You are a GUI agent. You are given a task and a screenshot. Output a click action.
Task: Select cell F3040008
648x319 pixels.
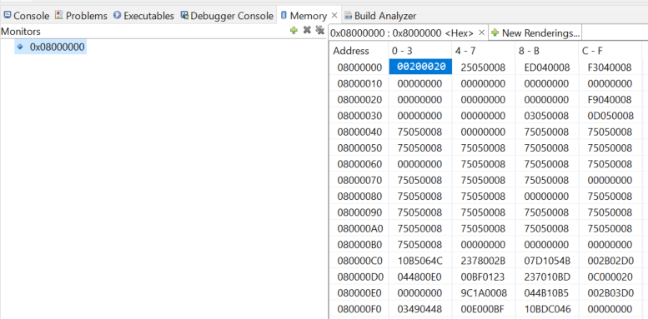tap(610, 67)
